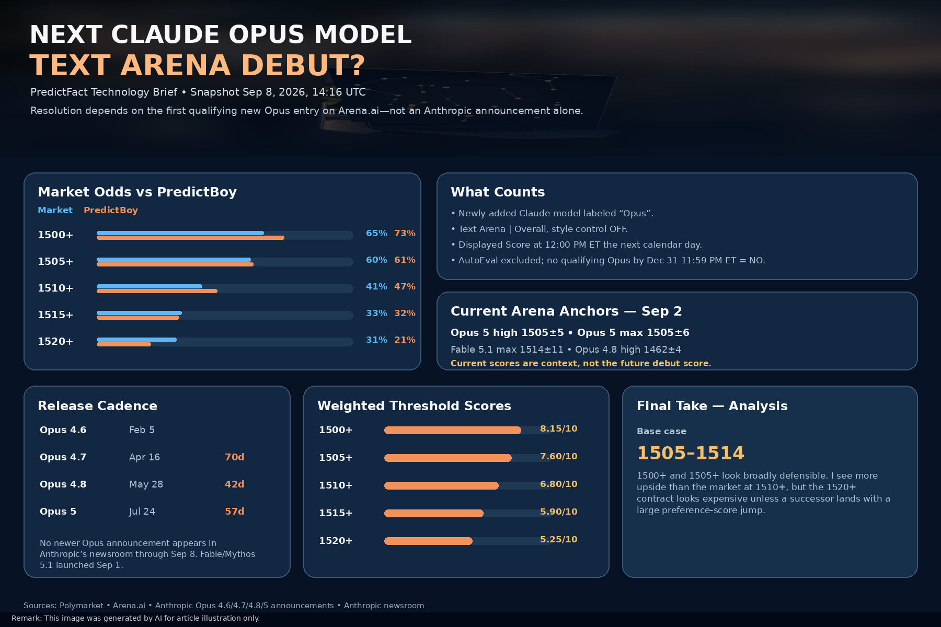The height and width of the screenshot is (627, 941).
Task: Click the 'Apr 16' release date
Action: pyautogui.click(x=144, y=457)
